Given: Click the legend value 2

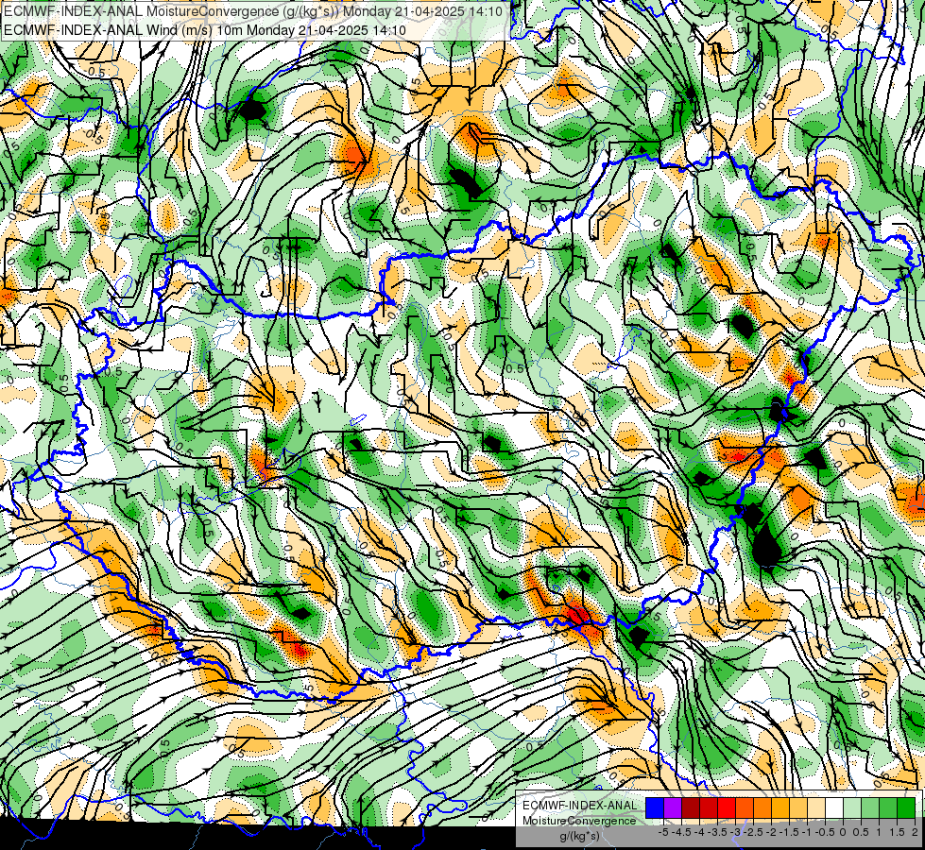Looking at the screenshot, I should (915, 832).
